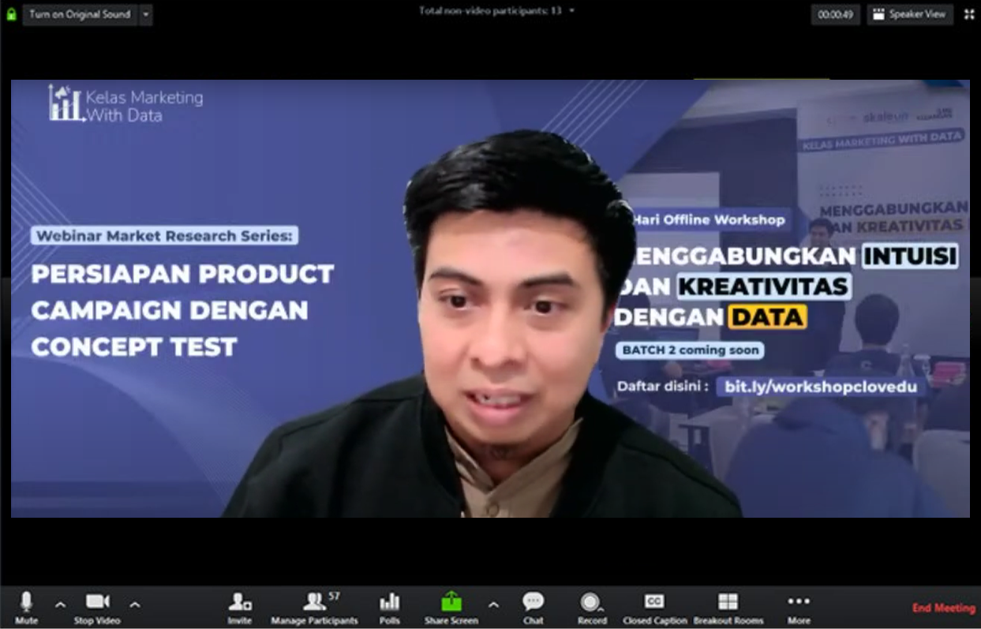Open dropdown next to Original Sound button
Image resolution: width=981 pixels, height=629 pixels.
click(145, 14)
